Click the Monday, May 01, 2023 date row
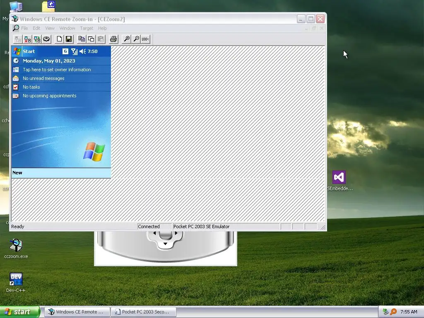This screenshot has width=424, height=318. point(61,61)
